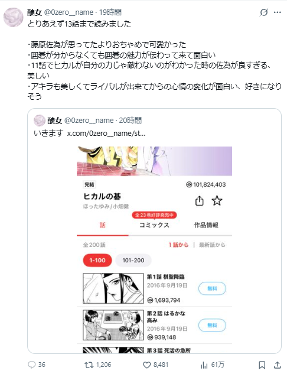287x374 pixels.
Task: Open the three-dot more options menu
Action: click(277, 12)
